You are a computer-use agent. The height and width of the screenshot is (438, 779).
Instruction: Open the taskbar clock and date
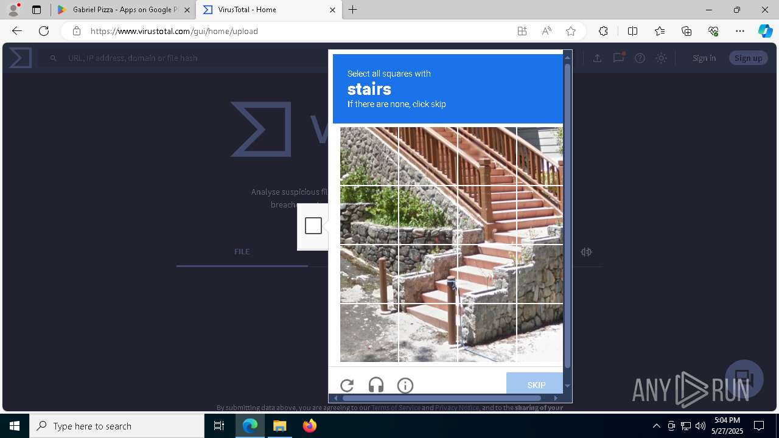pyautogui.click(x=727, y=426)
